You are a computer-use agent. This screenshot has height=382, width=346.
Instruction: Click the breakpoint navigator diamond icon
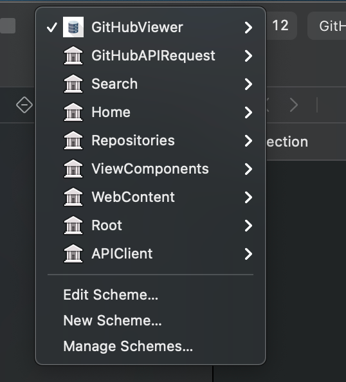24,105
